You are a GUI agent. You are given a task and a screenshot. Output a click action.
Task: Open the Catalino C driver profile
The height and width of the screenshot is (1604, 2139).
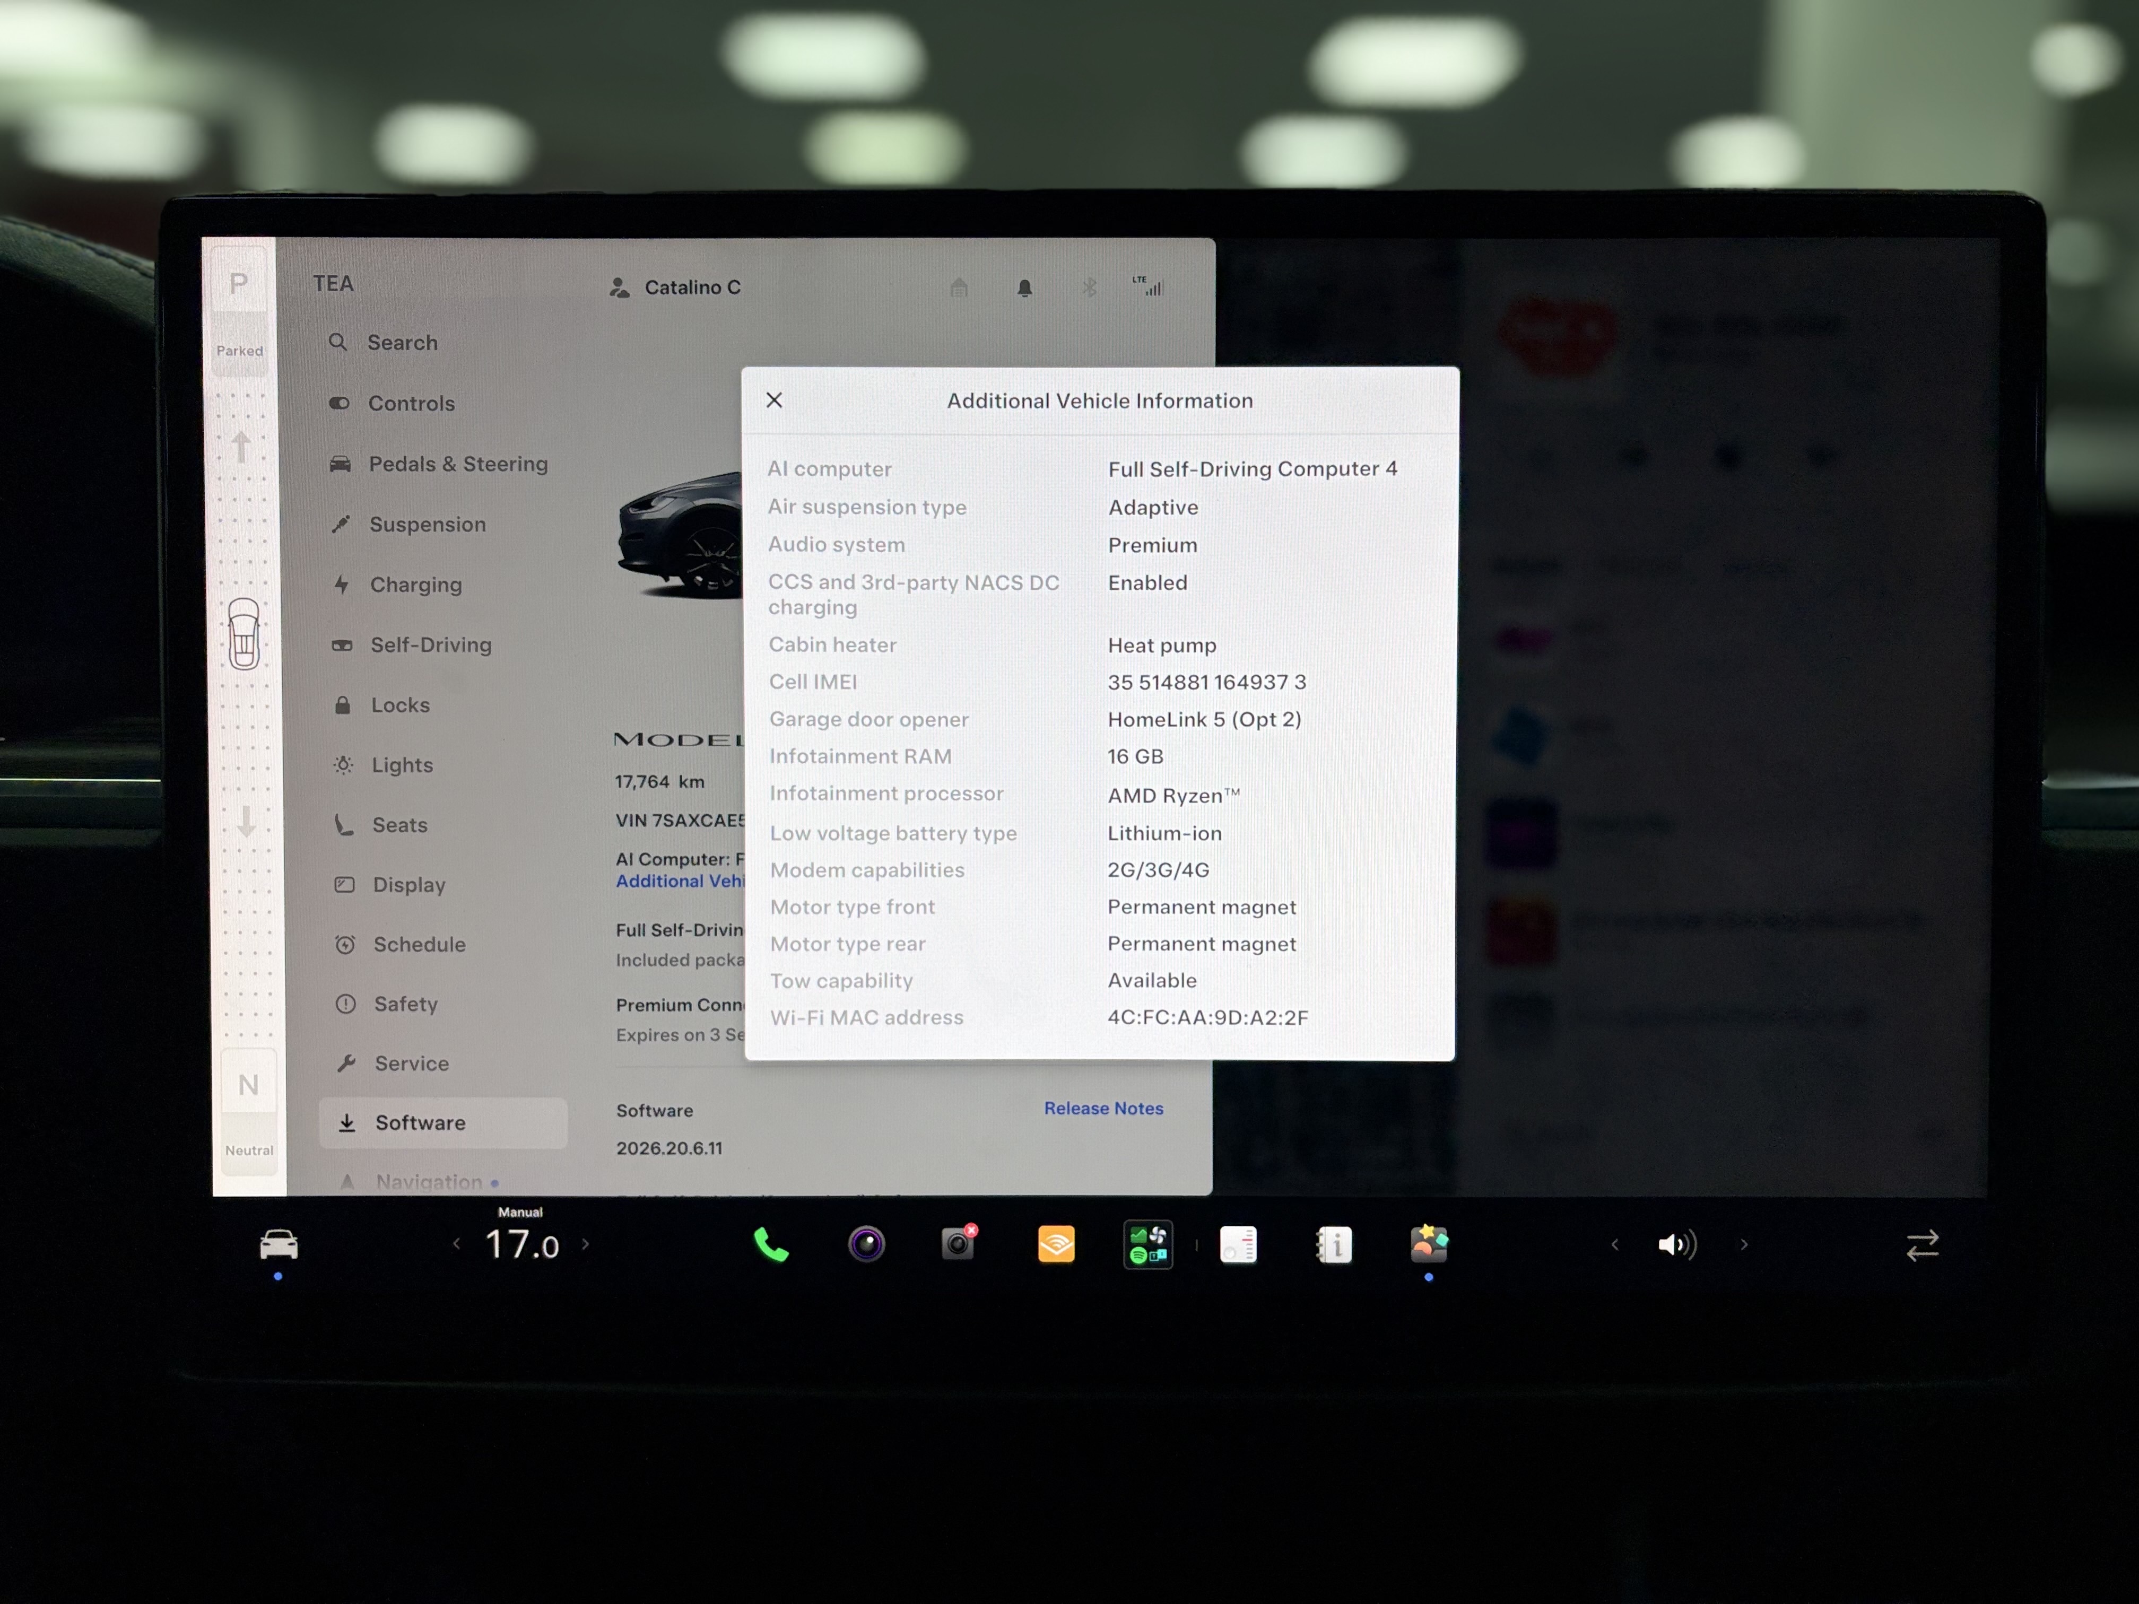click(x=675, y=287)
